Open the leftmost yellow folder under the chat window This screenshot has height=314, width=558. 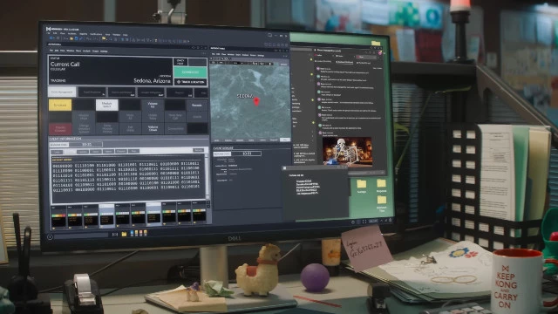tap(362, 184)
